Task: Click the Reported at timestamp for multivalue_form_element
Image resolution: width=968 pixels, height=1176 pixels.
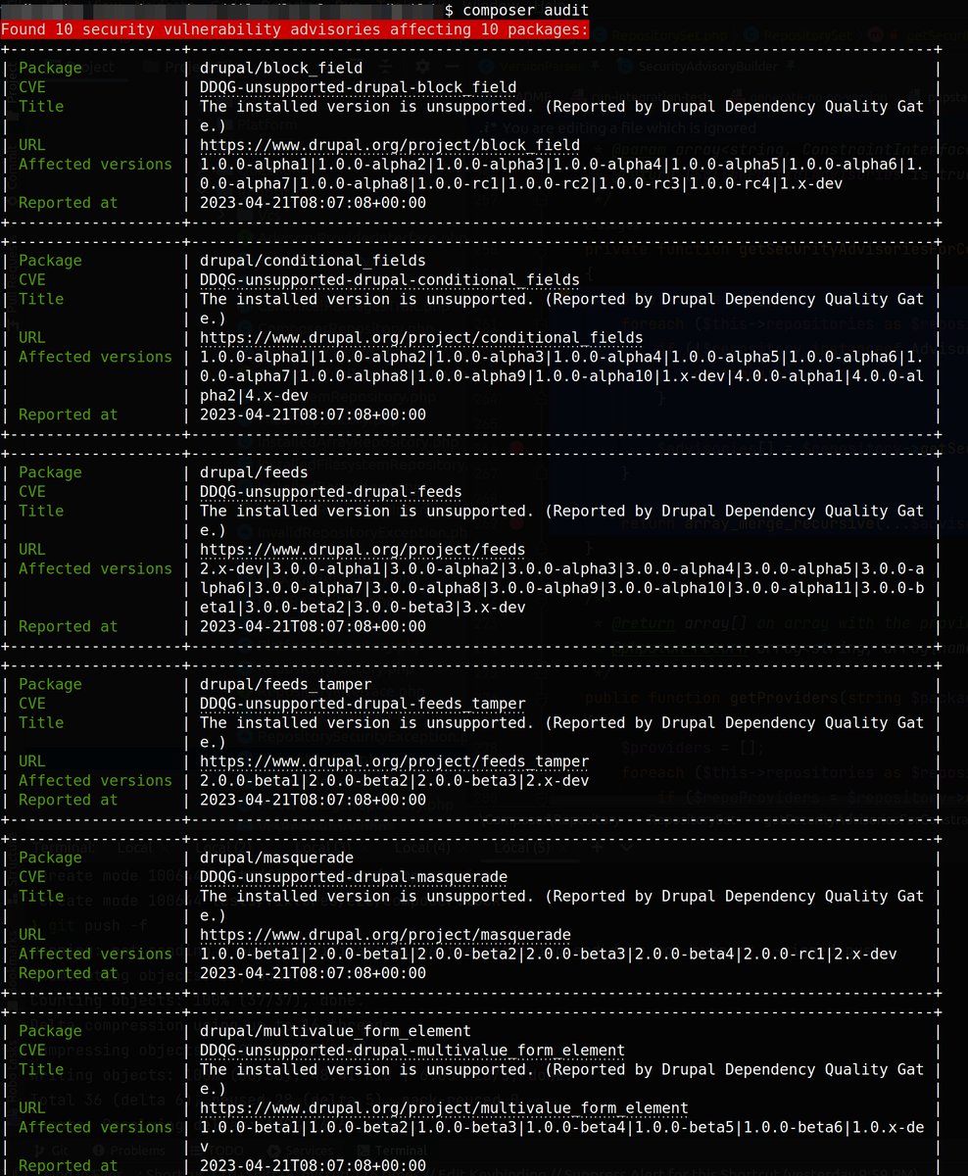Action: point(313,1166)
